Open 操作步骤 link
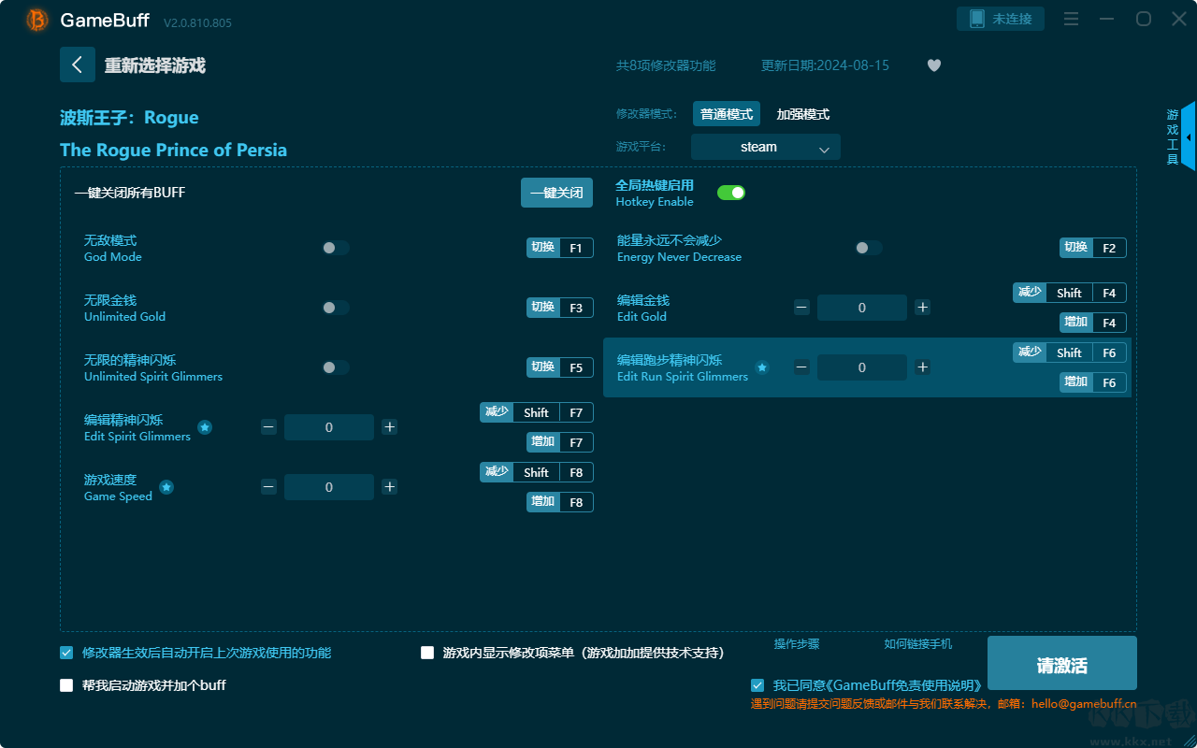The image size is (1197, 748). pos(797,644)
